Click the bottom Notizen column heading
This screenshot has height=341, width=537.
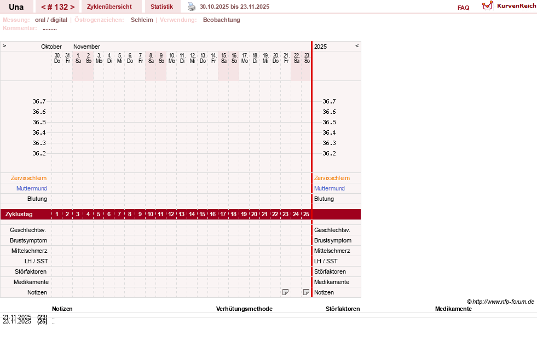pyautogui.click(x=62, y=309)
